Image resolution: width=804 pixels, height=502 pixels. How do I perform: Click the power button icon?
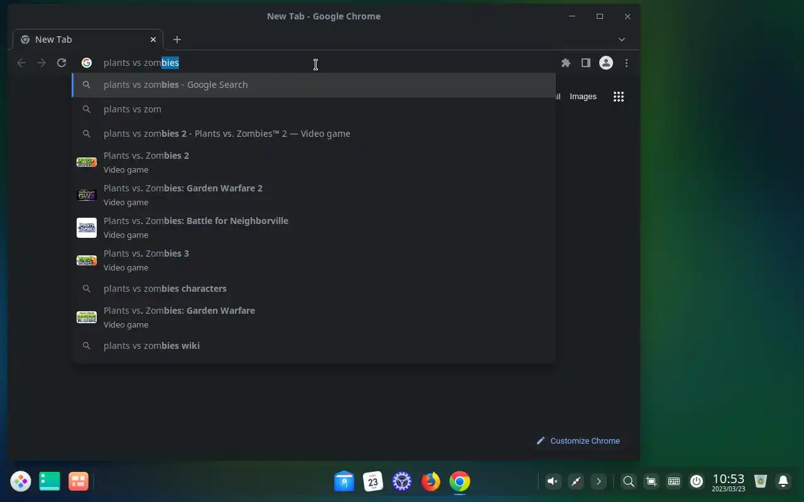pos(697,481)
